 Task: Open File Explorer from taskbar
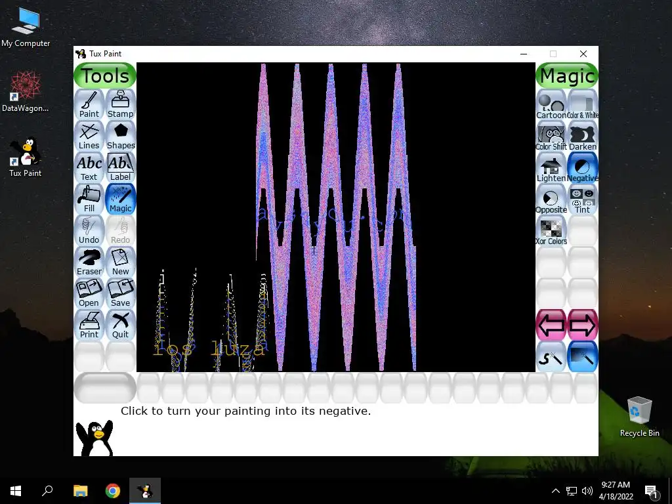[80, 491]
